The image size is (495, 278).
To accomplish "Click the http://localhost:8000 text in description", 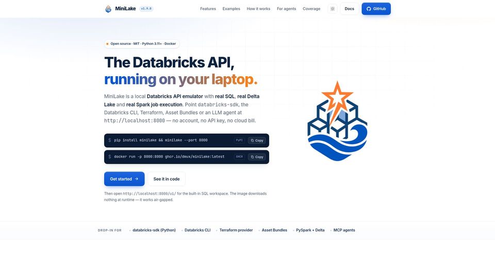I will click(135, 120).
